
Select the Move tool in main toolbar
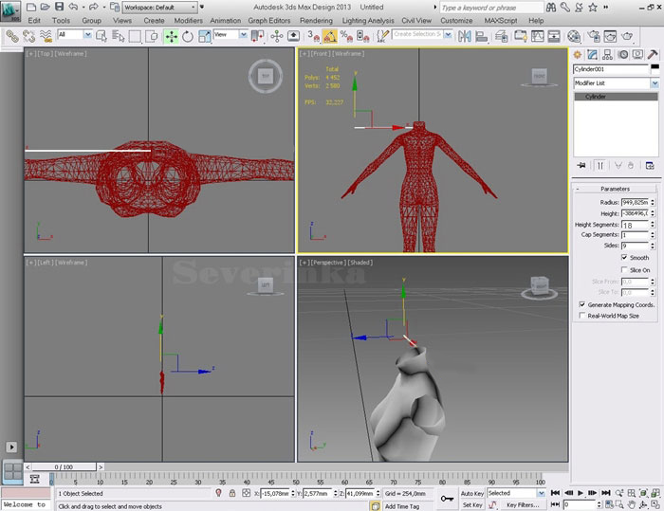click(x=171, y=36)
